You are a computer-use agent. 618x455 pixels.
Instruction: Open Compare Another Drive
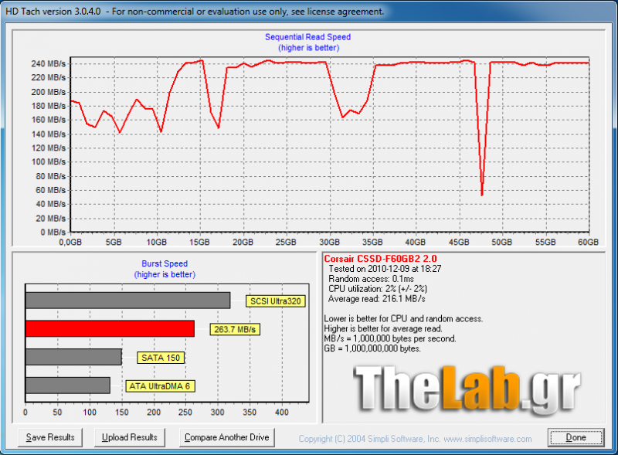(x=226, y=437)
